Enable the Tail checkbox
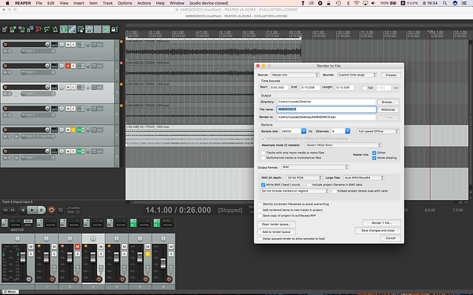This screenshot has width=473, height=295. point(364,88)
